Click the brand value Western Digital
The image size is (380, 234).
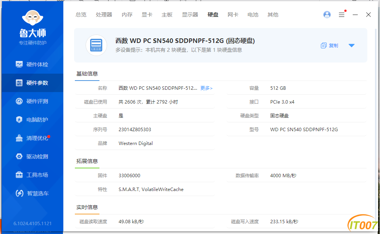pos(135,143)
